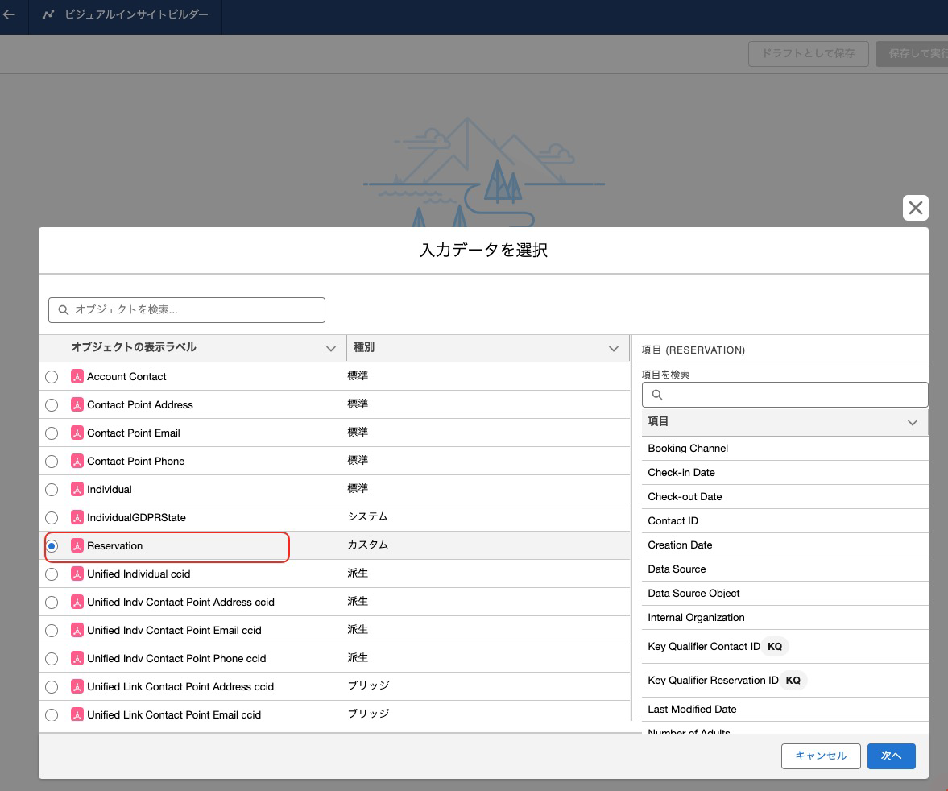Close the dialog with the X button
The height and width of the screenshot is (791, 948).
click(915, 208)
